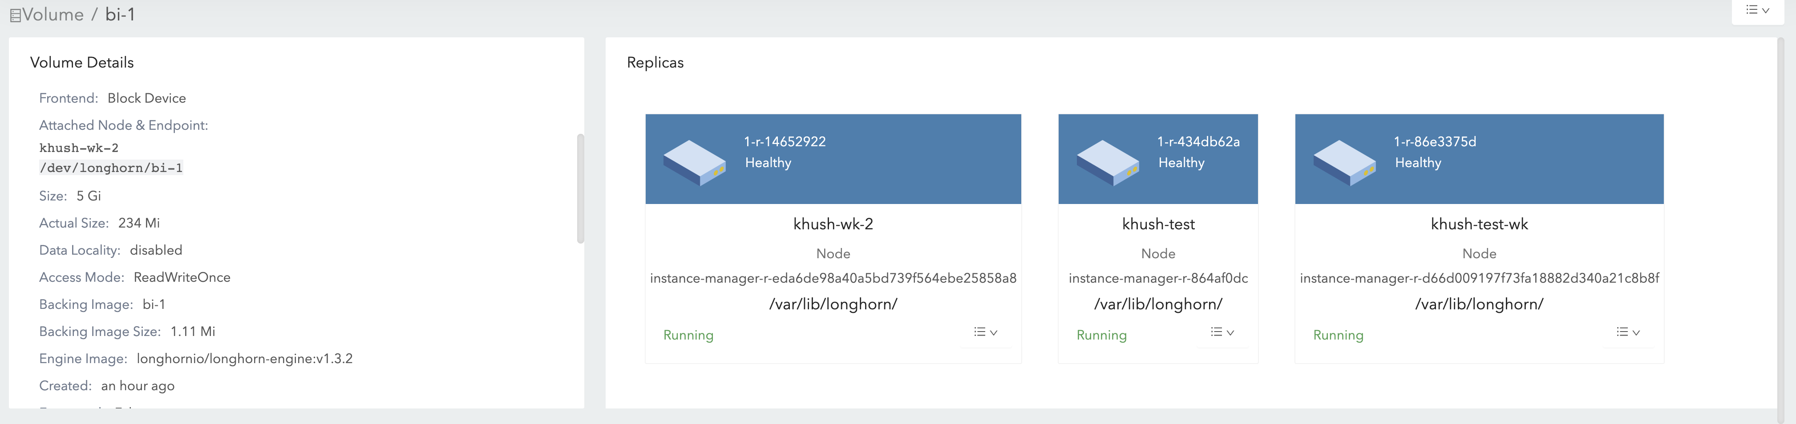Open the volume operations menu at top right
The height and width of the screenshot is (424, 1796).
(x=1758, y=10)
